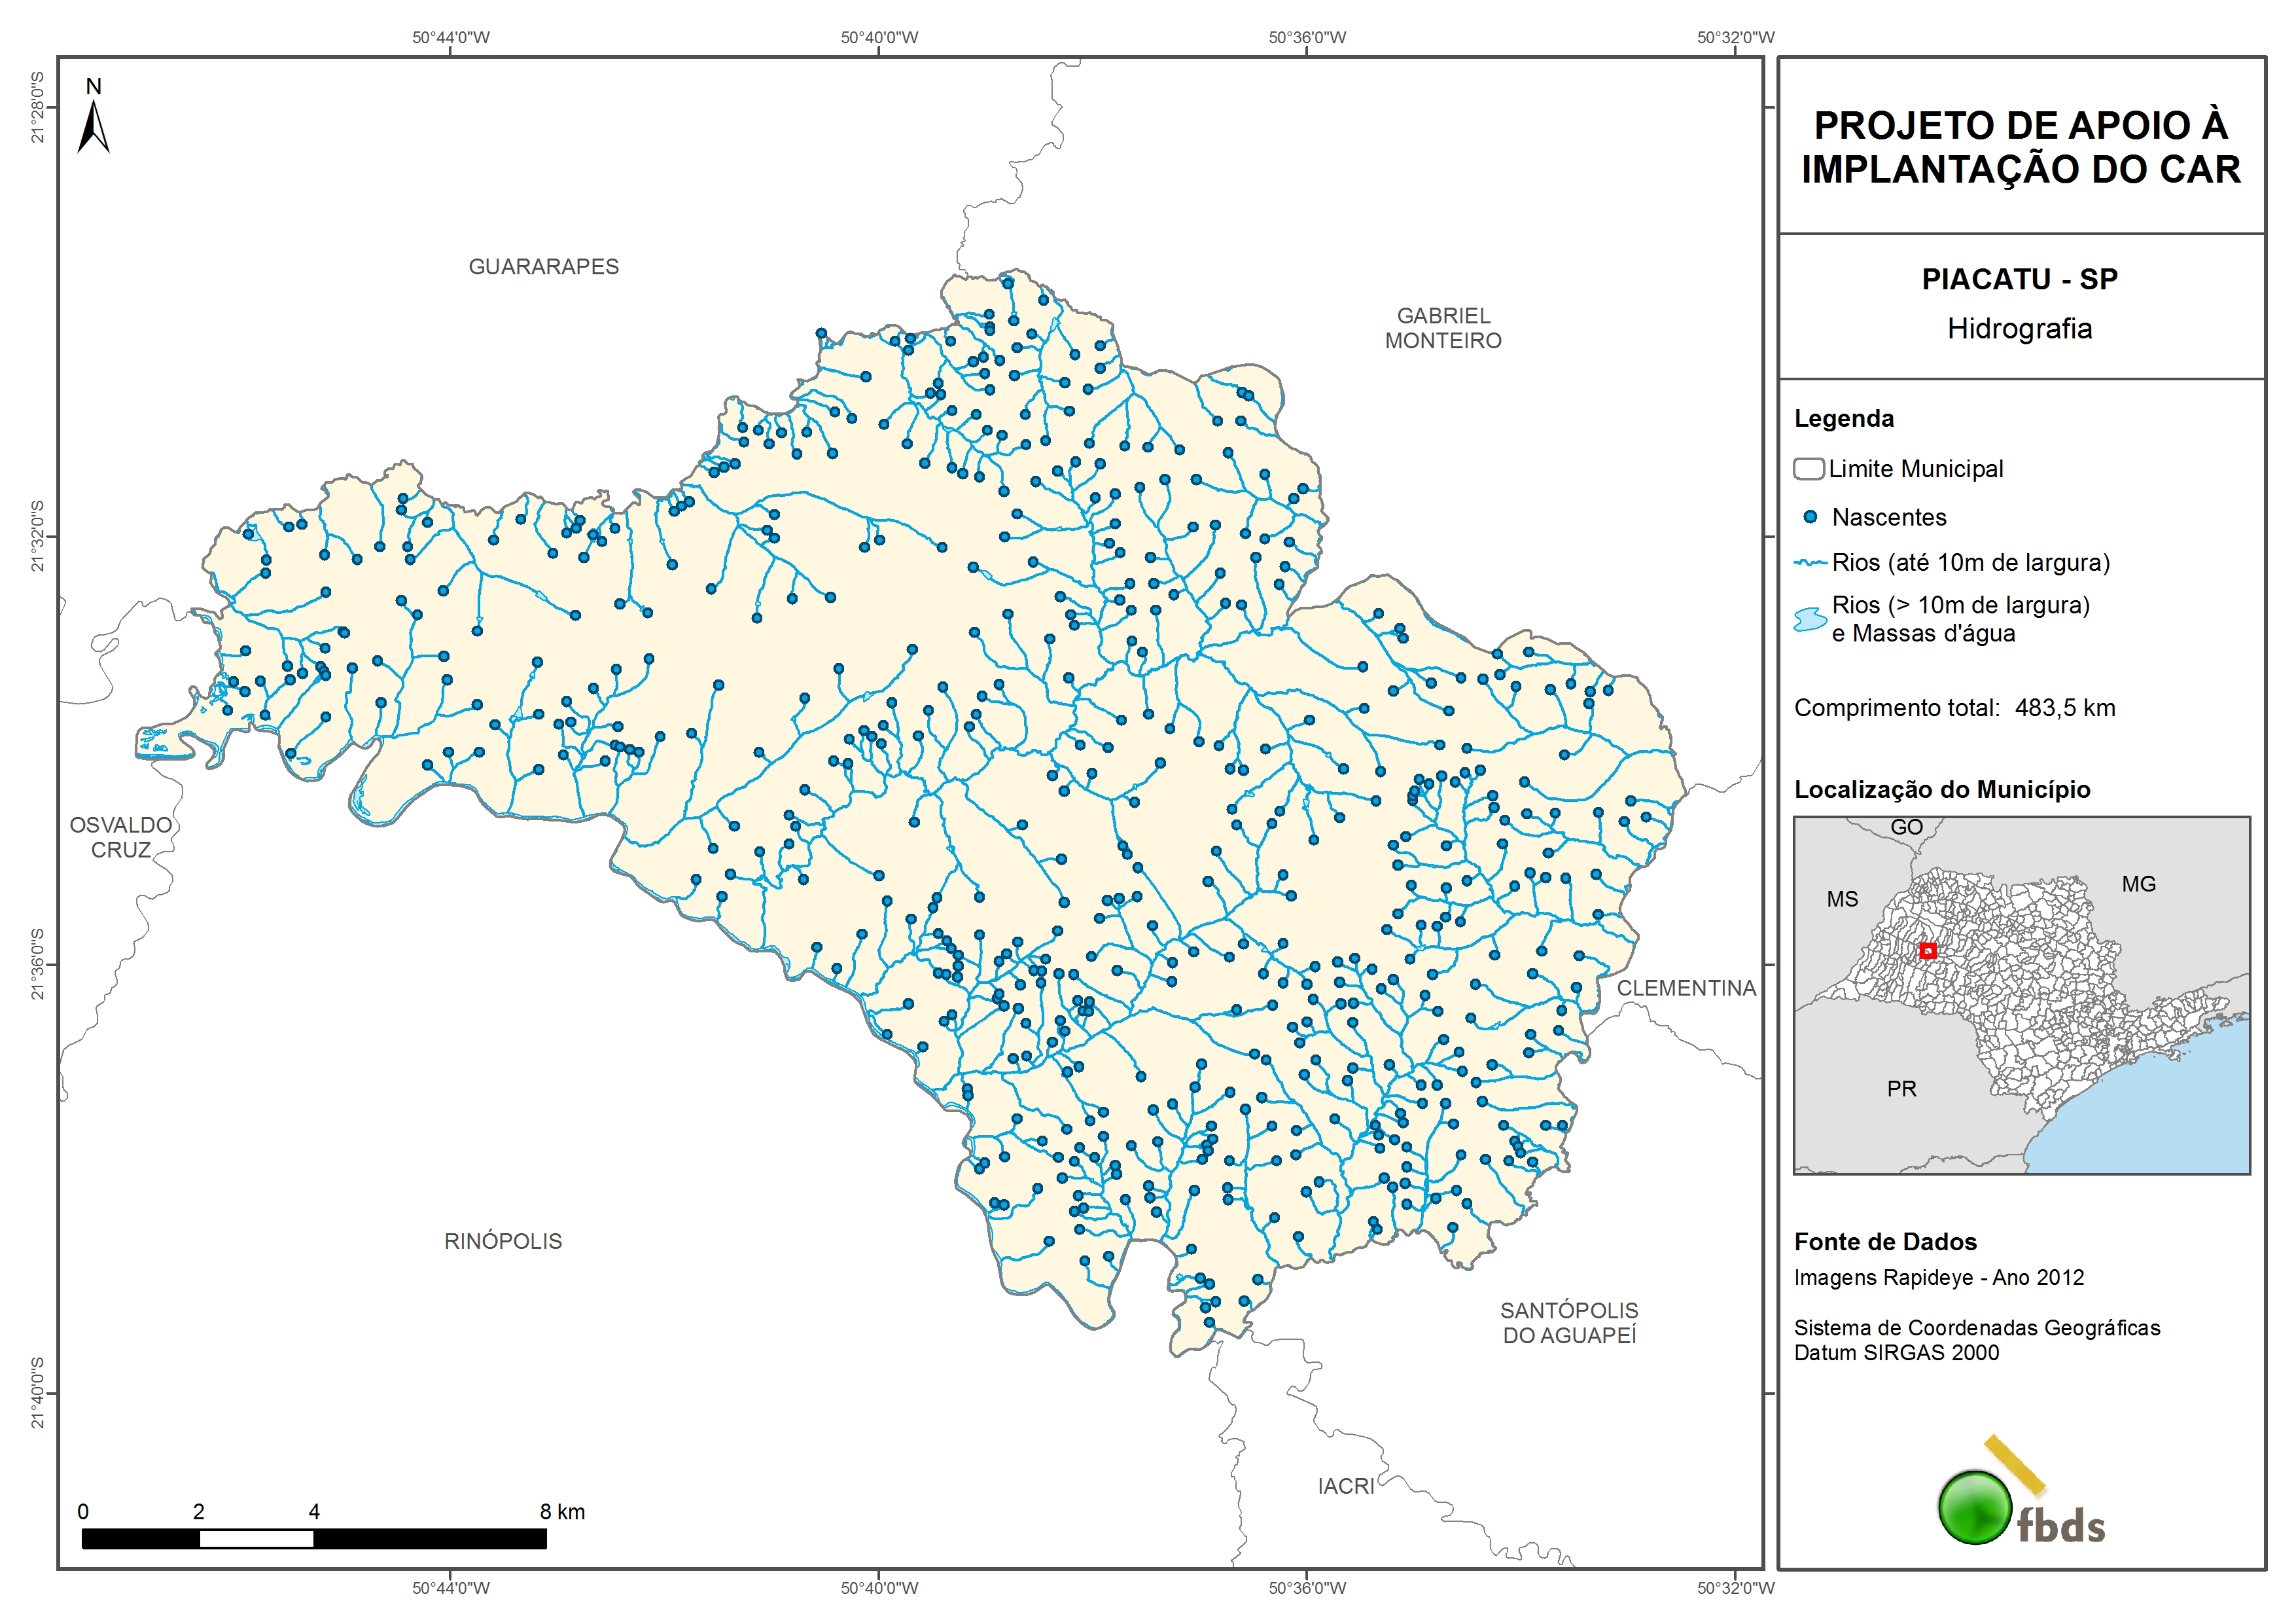Click the IACRI map label
This screenshot has width=2296, height=1624.
pos(1345,1487)
